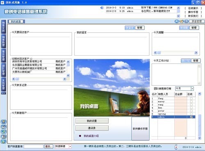The height and width of the screenshot is (151, 205).
Task: Open the 我的桌面介绍 link
Action: [x=91, y=136]
